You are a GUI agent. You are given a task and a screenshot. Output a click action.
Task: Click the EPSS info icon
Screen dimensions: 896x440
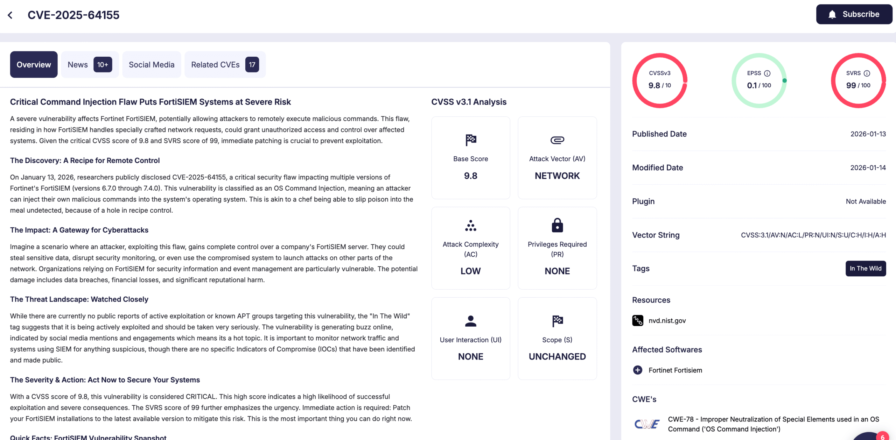point(767,73)
